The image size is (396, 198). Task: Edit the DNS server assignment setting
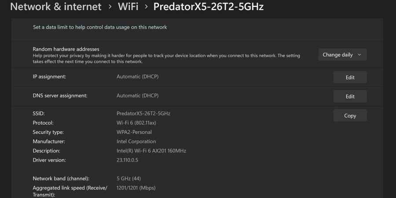click(x=350, y=96)
